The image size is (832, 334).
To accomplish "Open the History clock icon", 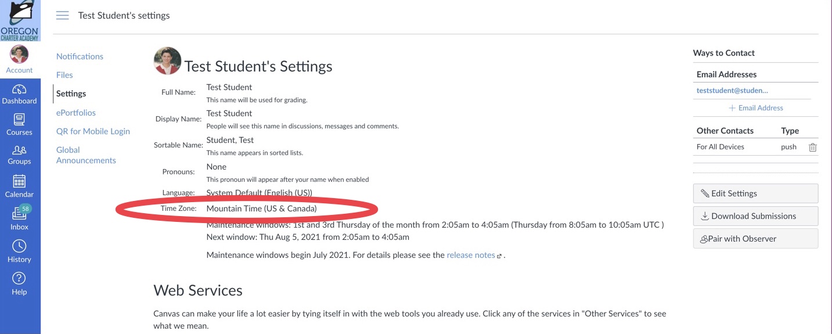I will [20, 251].
